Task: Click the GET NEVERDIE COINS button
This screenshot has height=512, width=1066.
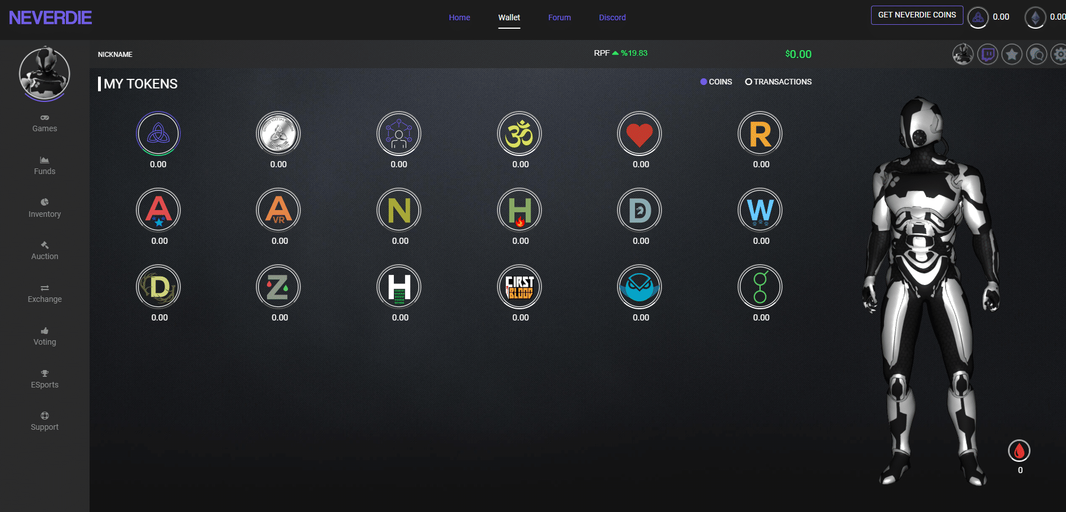Action: tap(917, 15)
